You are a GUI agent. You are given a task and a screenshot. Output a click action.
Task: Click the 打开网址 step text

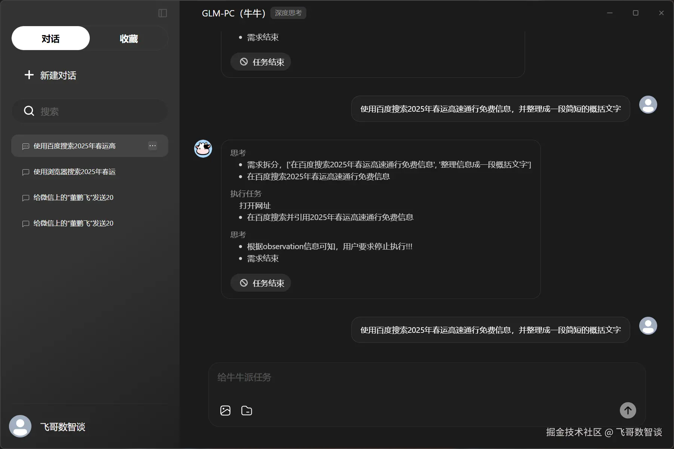coord(255,205)
